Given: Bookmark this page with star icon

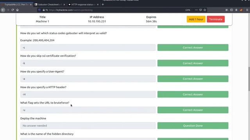Looking at the screenshot, I should [x=205, y=10].
